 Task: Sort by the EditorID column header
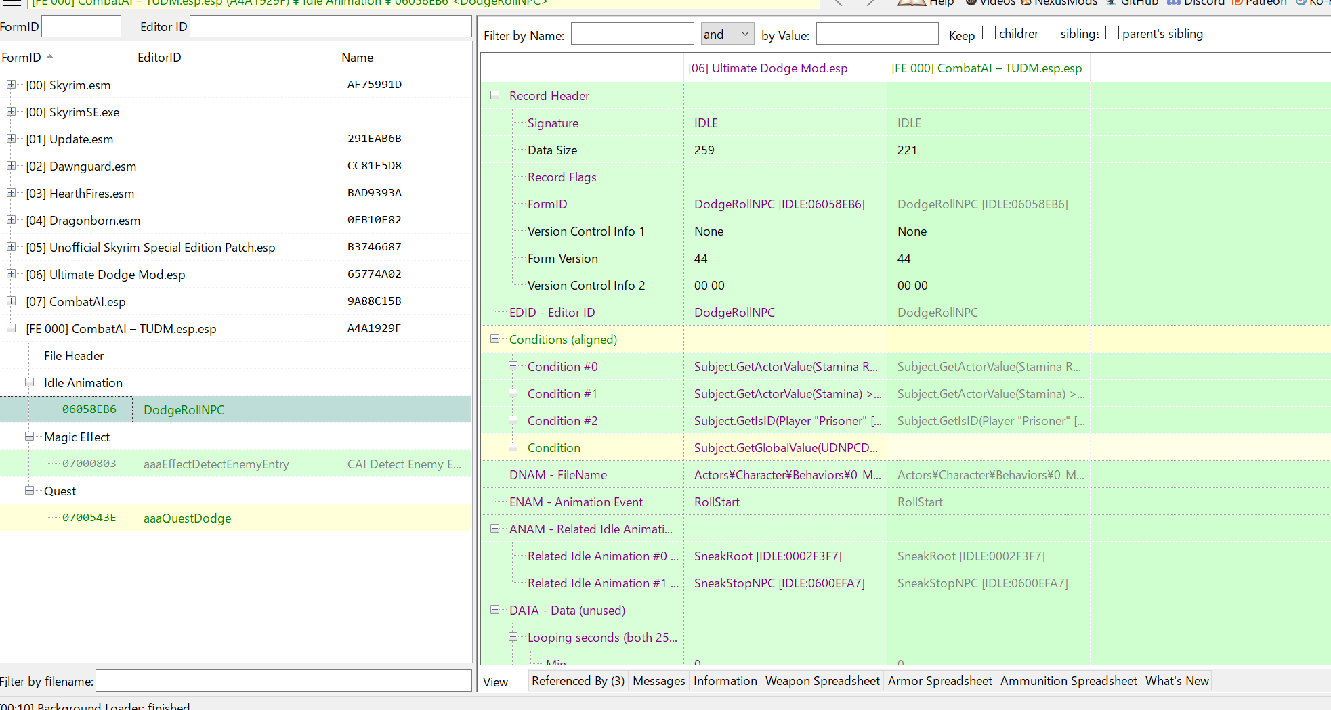pyautogui.click(x=234, y=58)
